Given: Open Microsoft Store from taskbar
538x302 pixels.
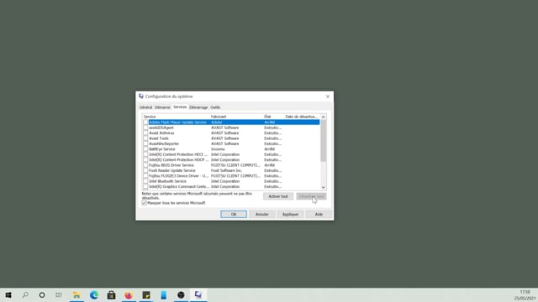Looking at the screenshot, I should click(x=111, y=294).
